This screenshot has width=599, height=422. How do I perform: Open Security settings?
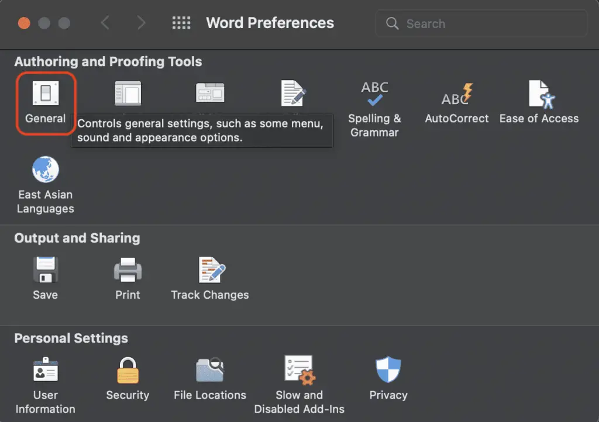coord(128,379)
